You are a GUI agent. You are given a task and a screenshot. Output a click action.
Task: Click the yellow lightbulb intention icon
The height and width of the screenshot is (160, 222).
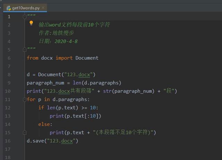tap(31, 23)
